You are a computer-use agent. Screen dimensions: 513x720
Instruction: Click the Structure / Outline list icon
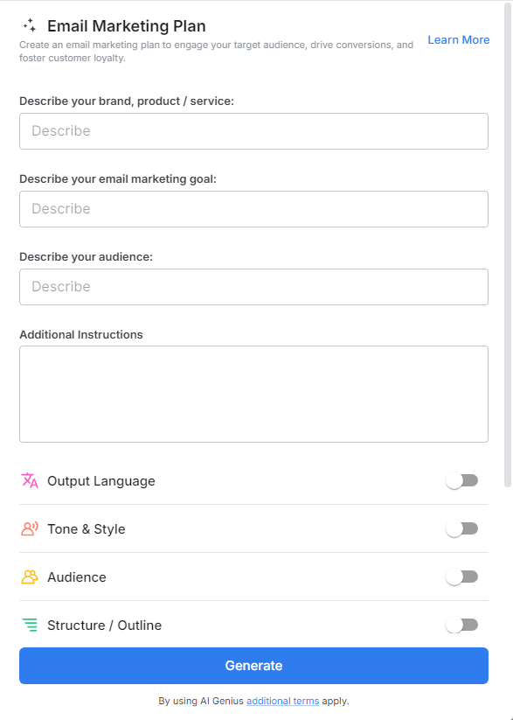pos(29,625)
